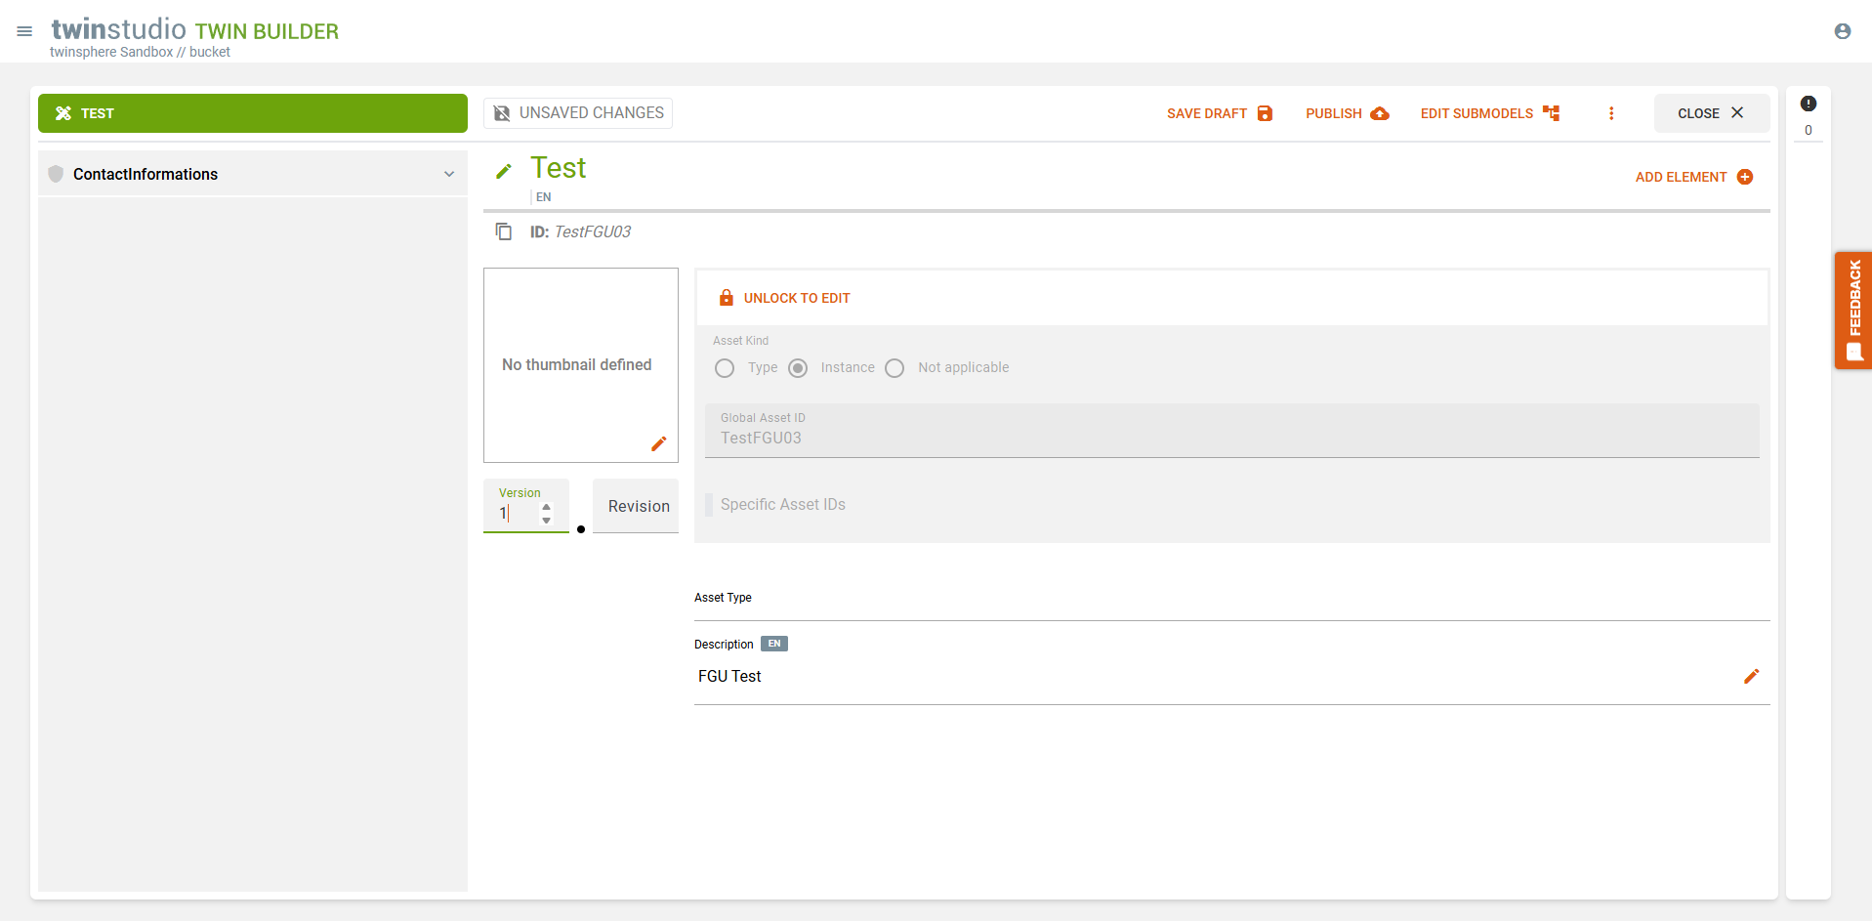Select the Instance asset kind radio
The width and height of the screenshot is (1872, 921).
pyautogui.click(x=798, y=368)
